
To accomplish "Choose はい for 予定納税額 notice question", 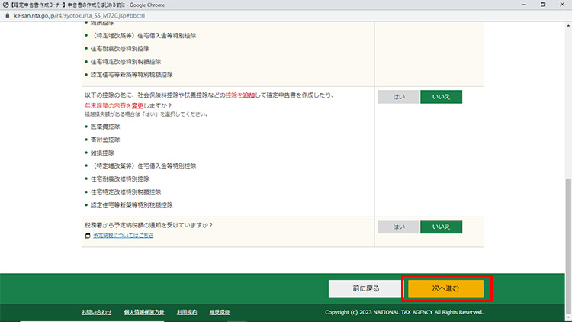I will [x=399, y=227].
